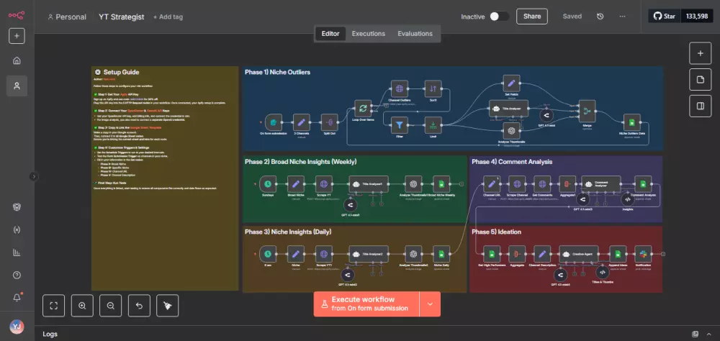Select the Comment Analyzer agent node
Image resolution: width=720 pixels, height=341 pixels.
[601, 184]
